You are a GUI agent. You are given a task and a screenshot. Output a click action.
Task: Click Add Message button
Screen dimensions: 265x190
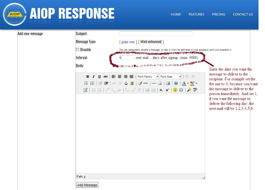[87, 185]
